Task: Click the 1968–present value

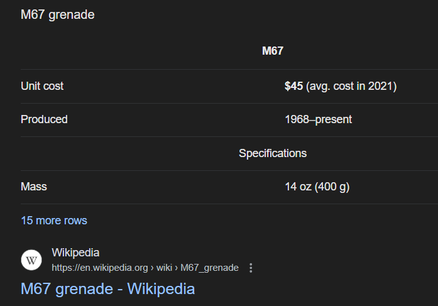Action: [x=318, y=119]
